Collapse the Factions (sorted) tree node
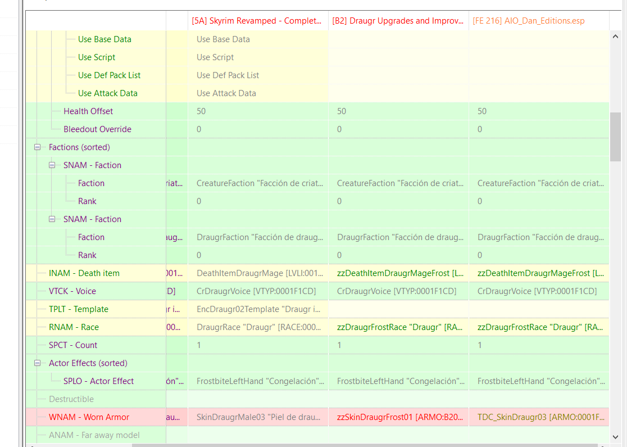The height and width of the screenshot is (447, 627). 37,147
